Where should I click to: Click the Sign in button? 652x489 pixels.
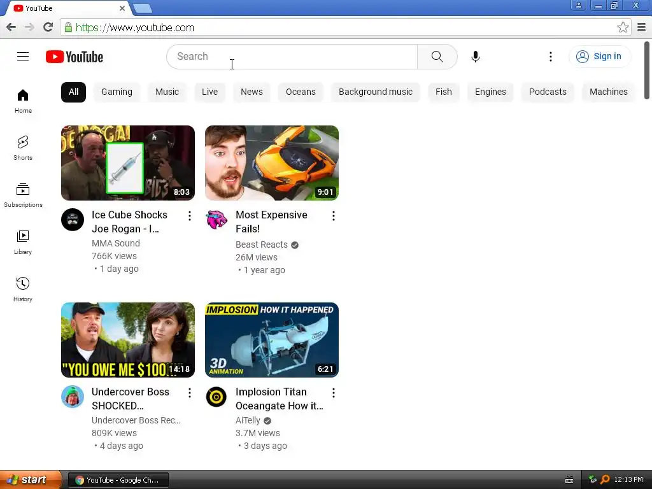click(x=600, y=57)
